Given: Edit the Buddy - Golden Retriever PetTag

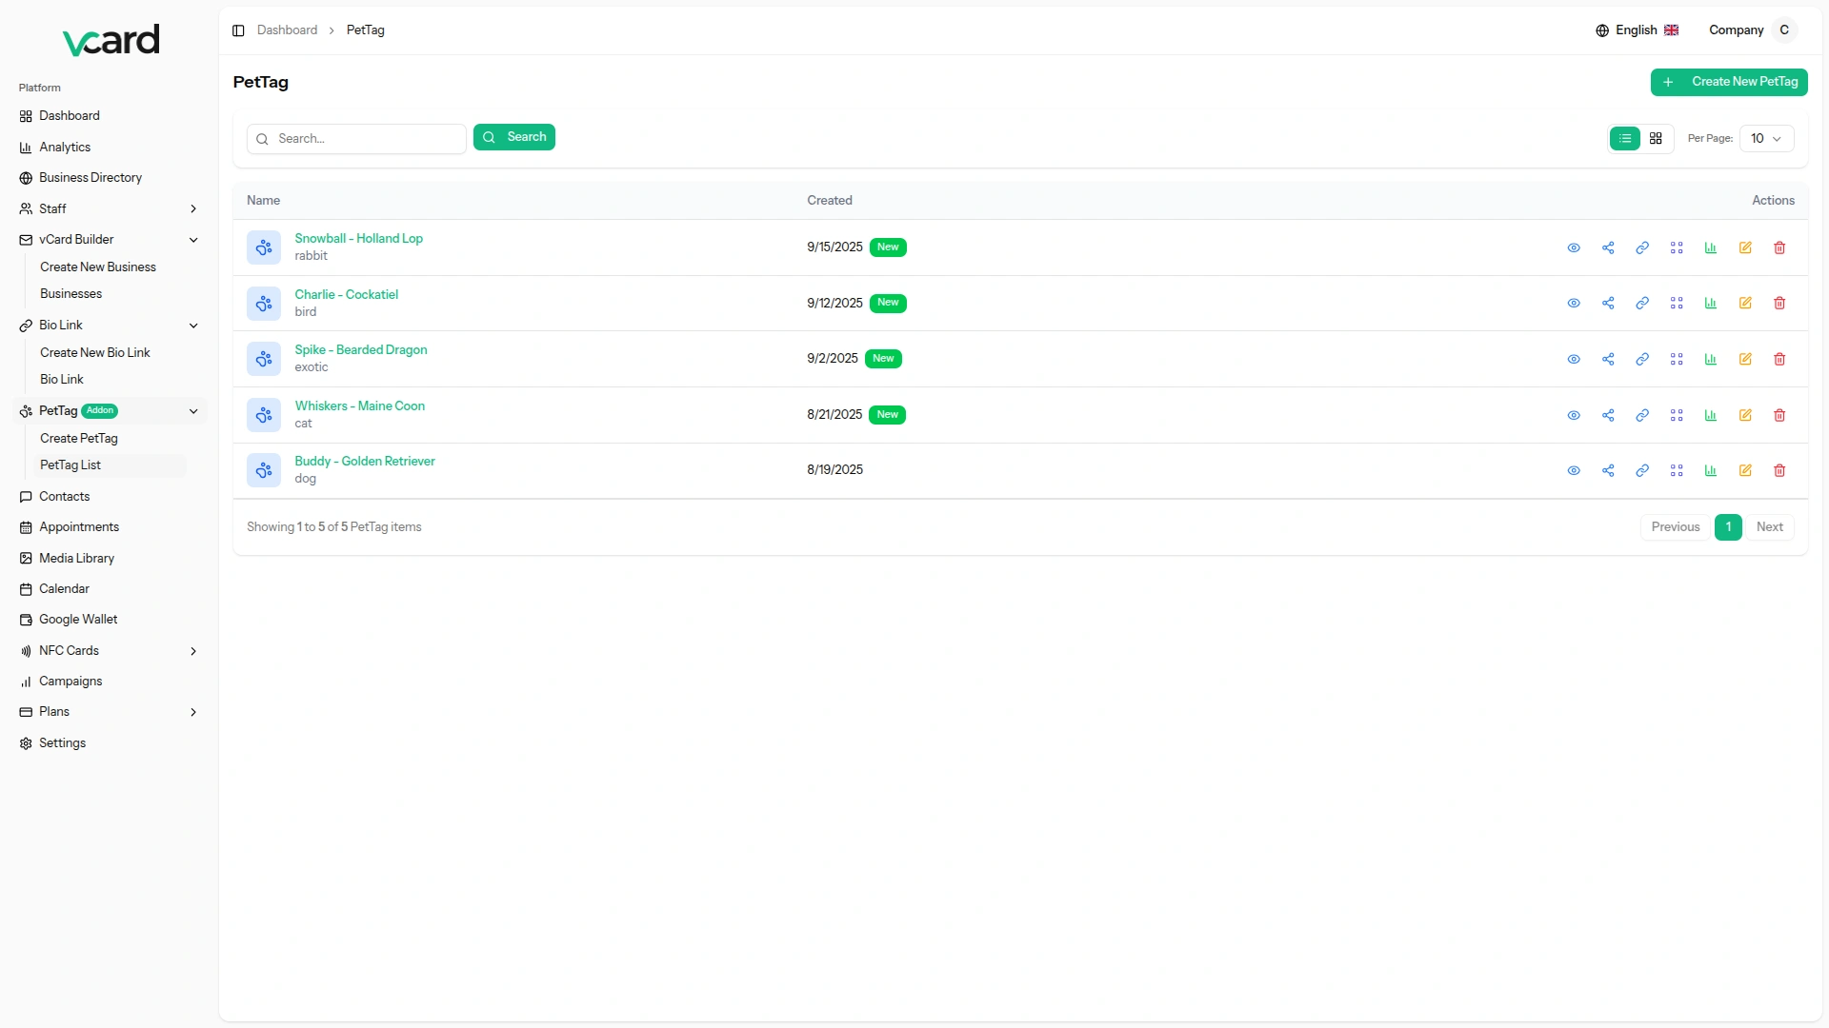Looking at the screenshot, I should (x=1745, y=471).
